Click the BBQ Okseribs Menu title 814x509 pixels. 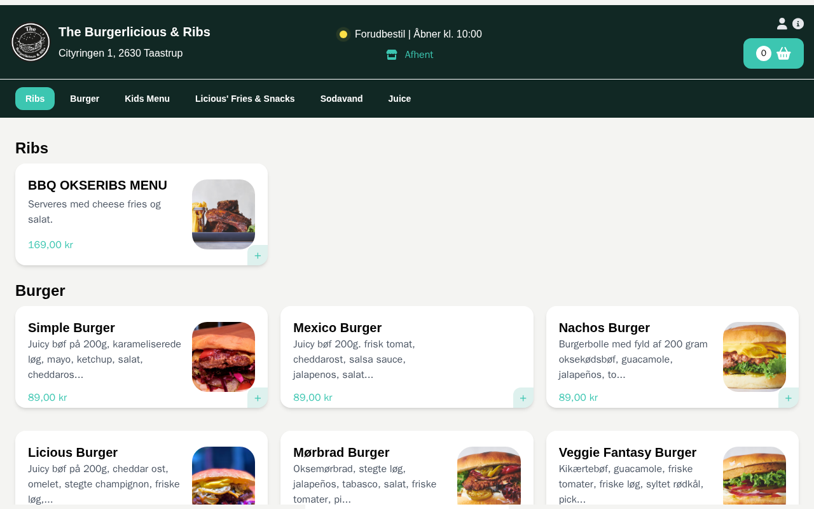click(97, 185)
